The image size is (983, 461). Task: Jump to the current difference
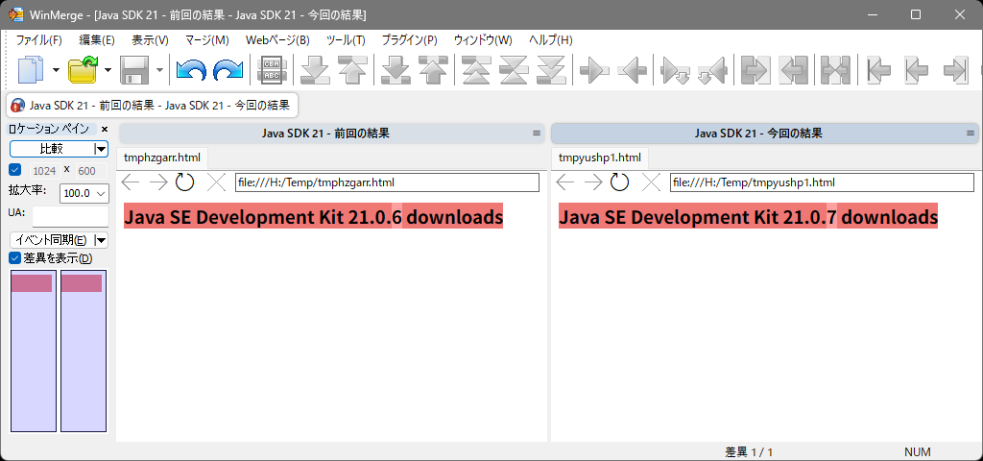(x=514, y=69)
